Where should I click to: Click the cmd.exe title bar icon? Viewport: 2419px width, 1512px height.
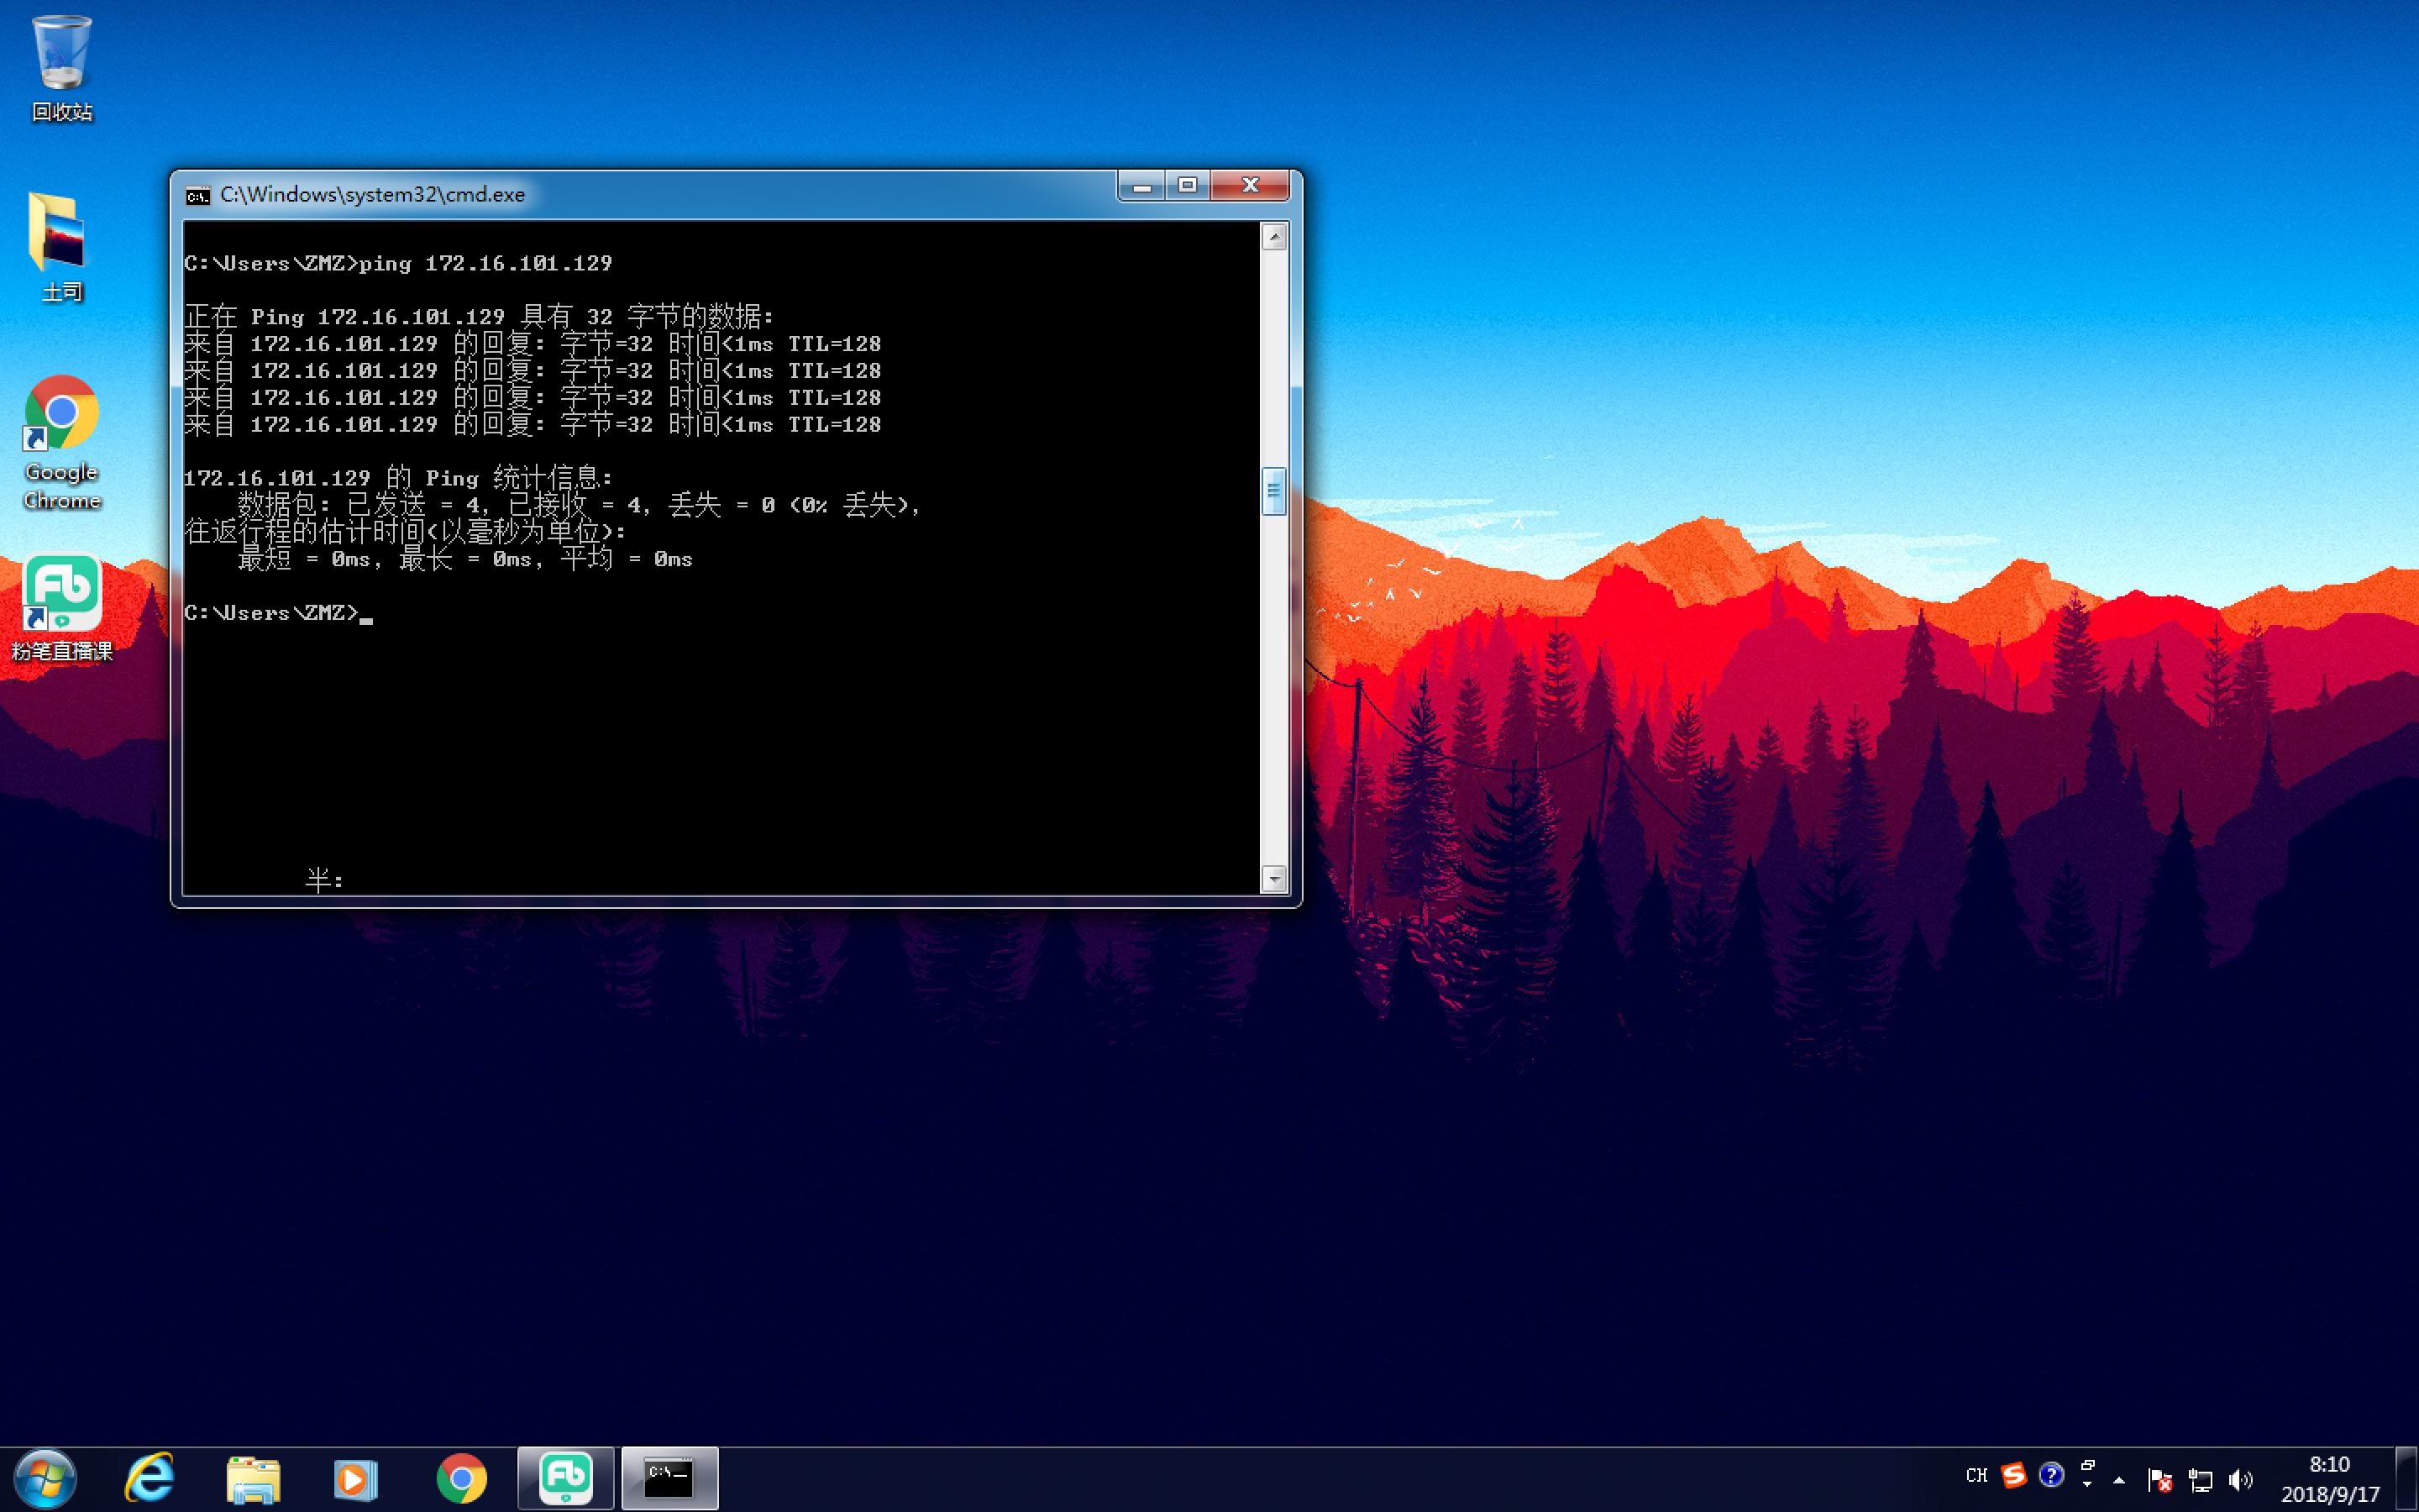[x=198, y=195]
